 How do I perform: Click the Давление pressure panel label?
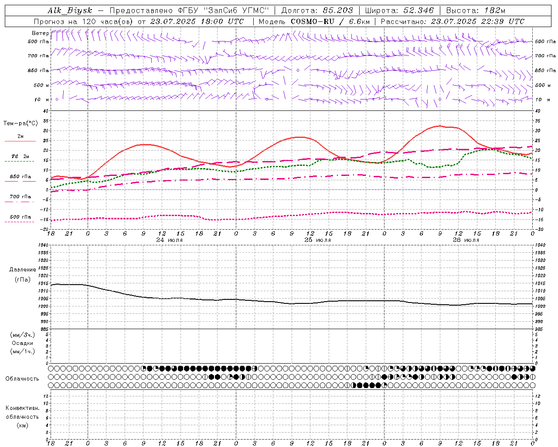[x=23, y=270]
